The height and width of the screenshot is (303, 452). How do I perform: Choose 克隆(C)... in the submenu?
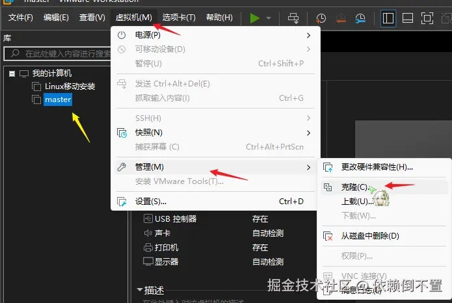[x=384, y=187]
